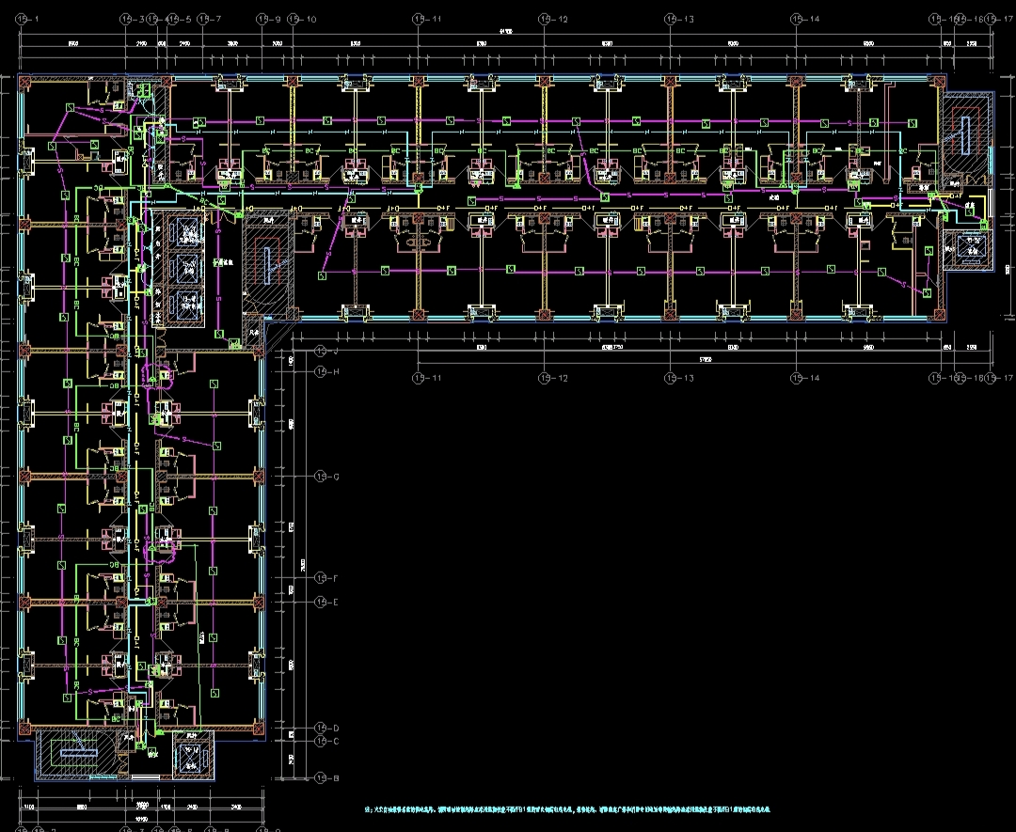The height and width of the screenshot is (832, 1016).
Task: Select the 15-J row axis bubble
Action: (x=321, y=351)
